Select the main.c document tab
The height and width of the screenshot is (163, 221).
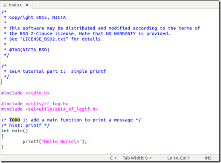click(x=16, y=5)
